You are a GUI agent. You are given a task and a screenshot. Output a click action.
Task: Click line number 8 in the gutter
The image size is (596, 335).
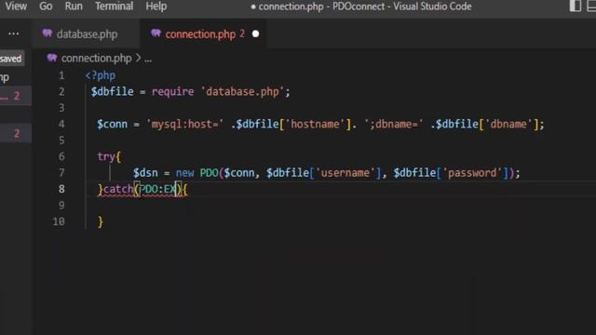pos(61,189)
